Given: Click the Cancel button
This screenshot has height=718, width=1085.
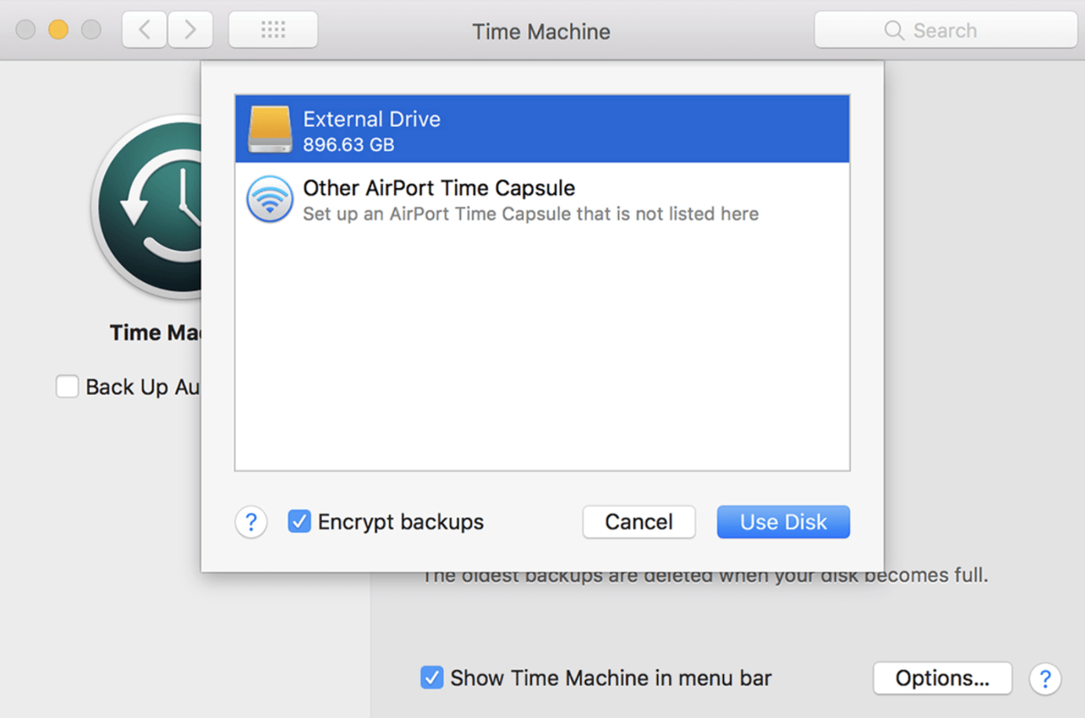Looking at the screenshot, I should [638, 522].
